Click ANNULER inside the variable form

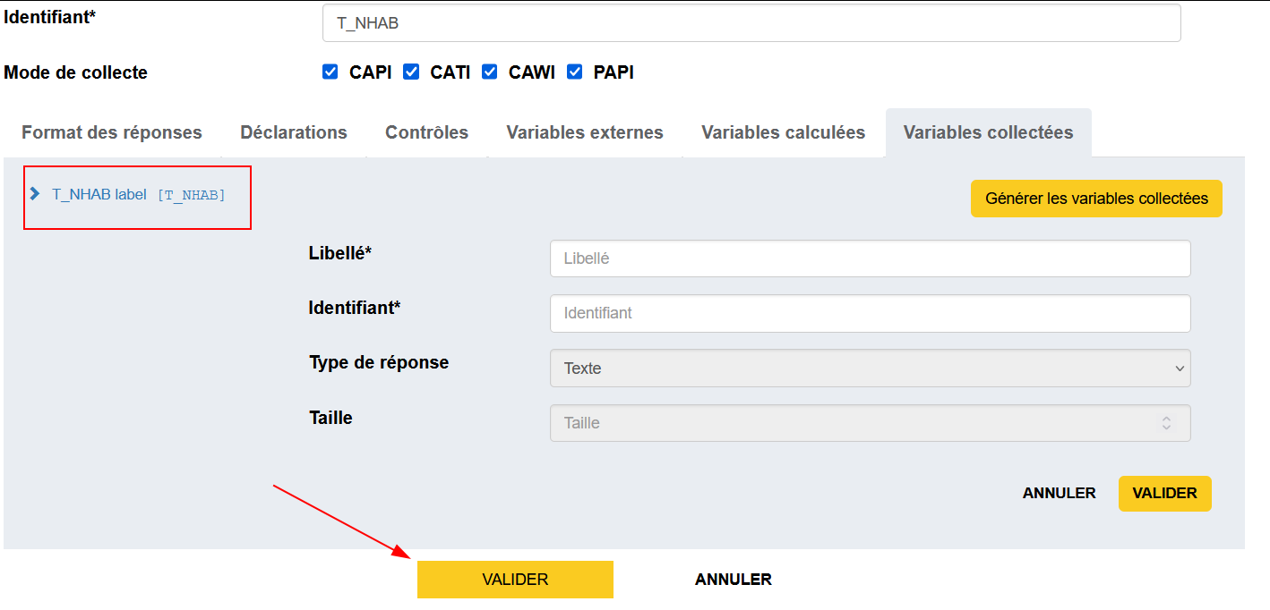(x=1059, y=493)
